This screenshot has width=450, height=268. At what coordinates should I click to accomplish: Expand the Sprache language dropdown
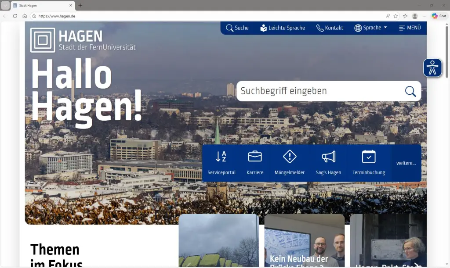point(370,28)
